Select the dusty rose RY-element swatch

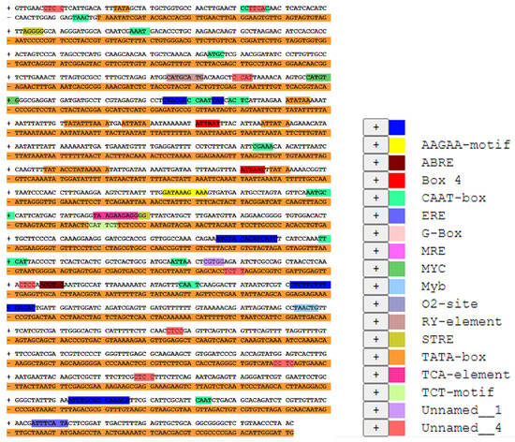click(x=397, y=322)
